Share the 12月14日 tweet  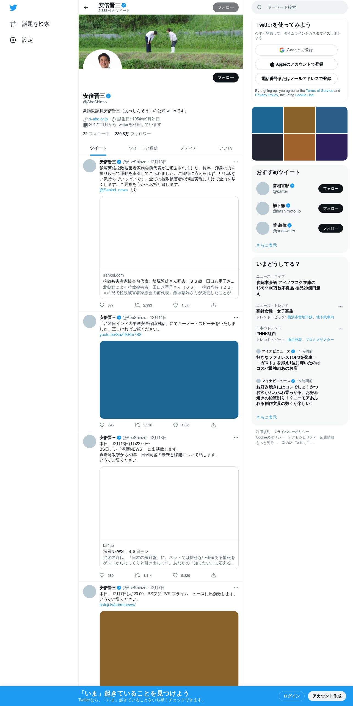pos(214,425)
